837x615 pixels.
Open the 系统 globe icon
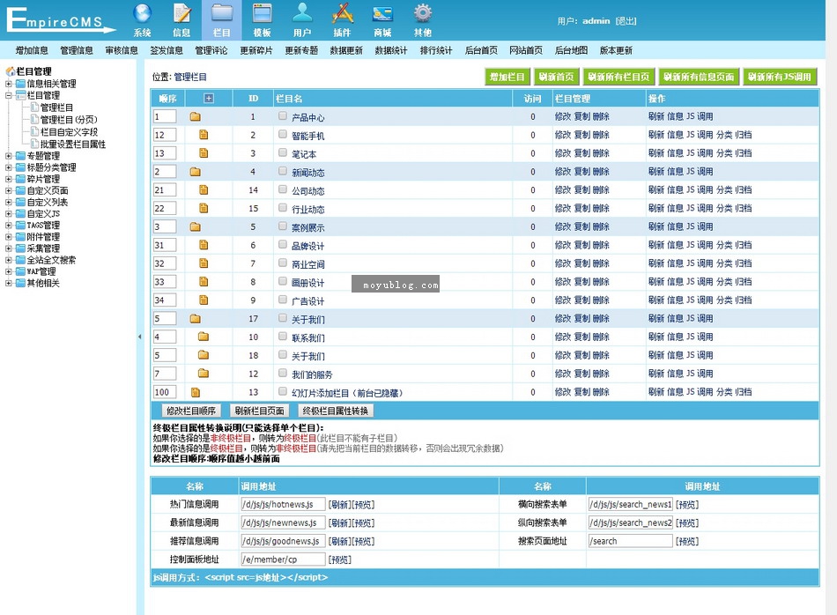pos(142,13)
